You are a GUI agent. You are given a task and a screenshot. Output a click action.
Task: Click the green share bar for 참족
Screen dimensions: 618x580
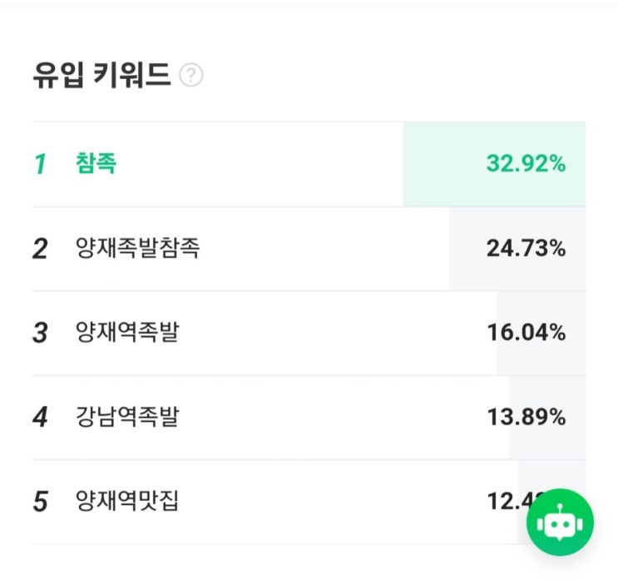(441, 164)
